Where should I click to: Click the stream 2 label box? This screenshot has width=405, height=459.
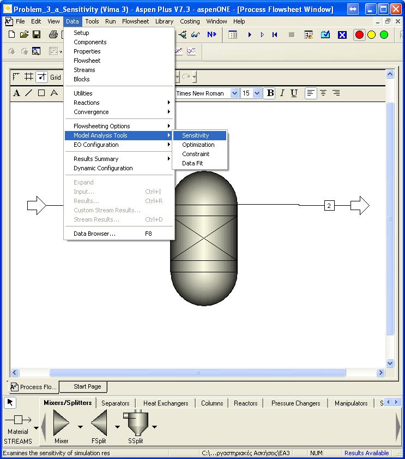(329, 206)
